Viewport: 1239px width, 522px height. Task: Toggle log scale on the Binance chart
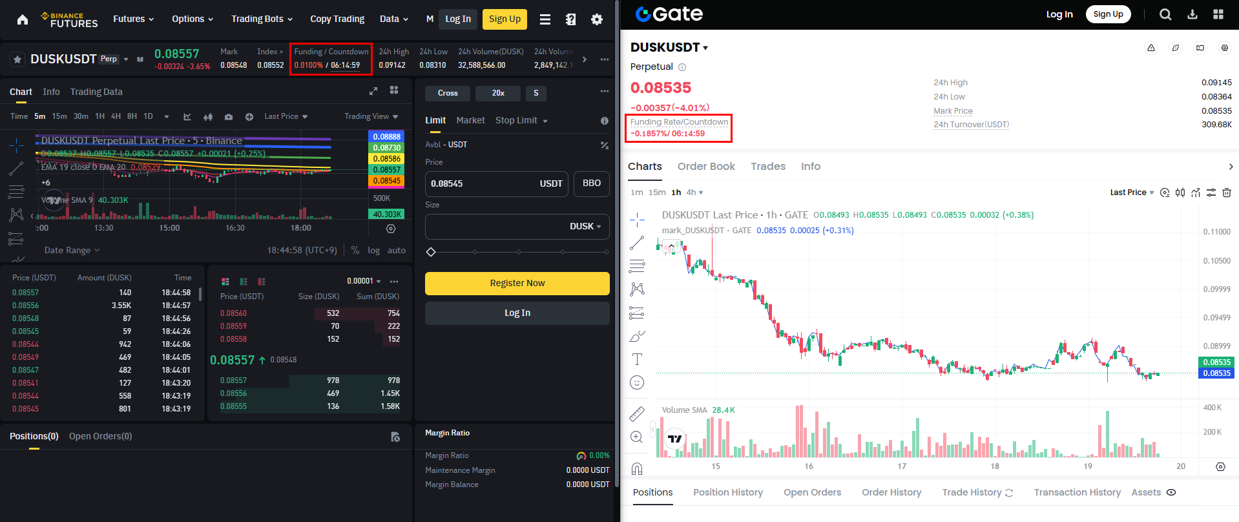pos(373,251)
